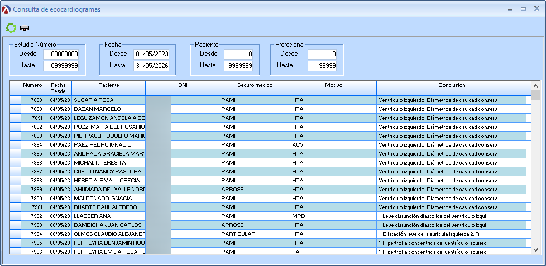
Task: Click study number 7890
Action: (37, 109)
